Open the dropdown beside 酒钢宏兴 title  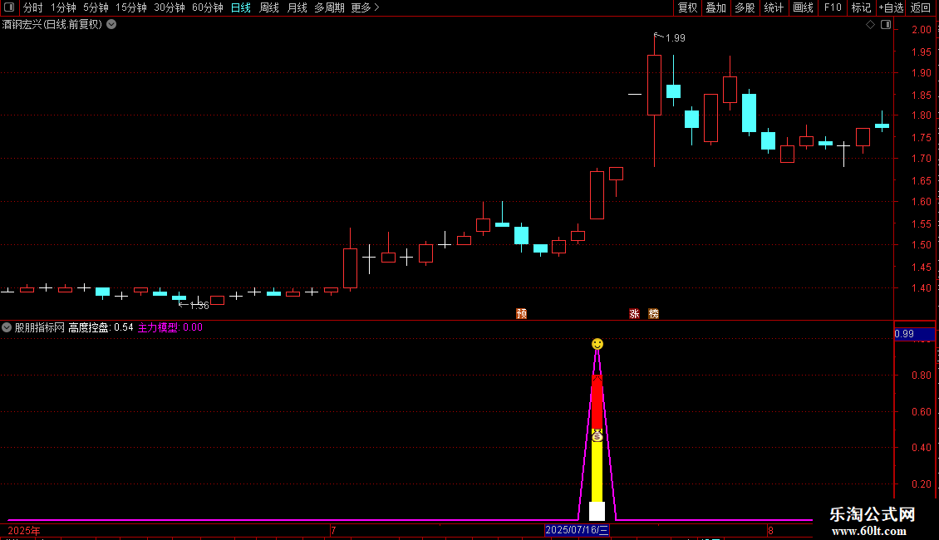coord(111,25)
